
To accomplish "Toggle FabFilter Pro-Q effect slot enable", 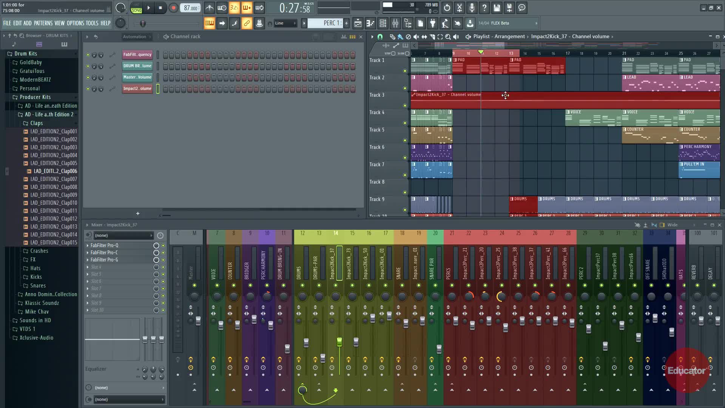I will 163,246.
